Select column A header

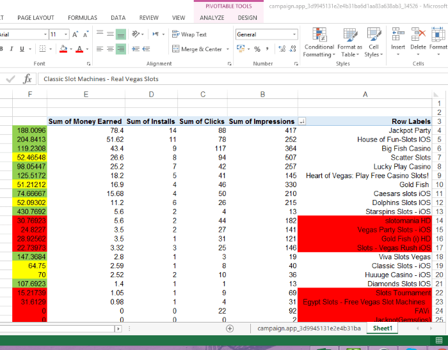point(365,95)
